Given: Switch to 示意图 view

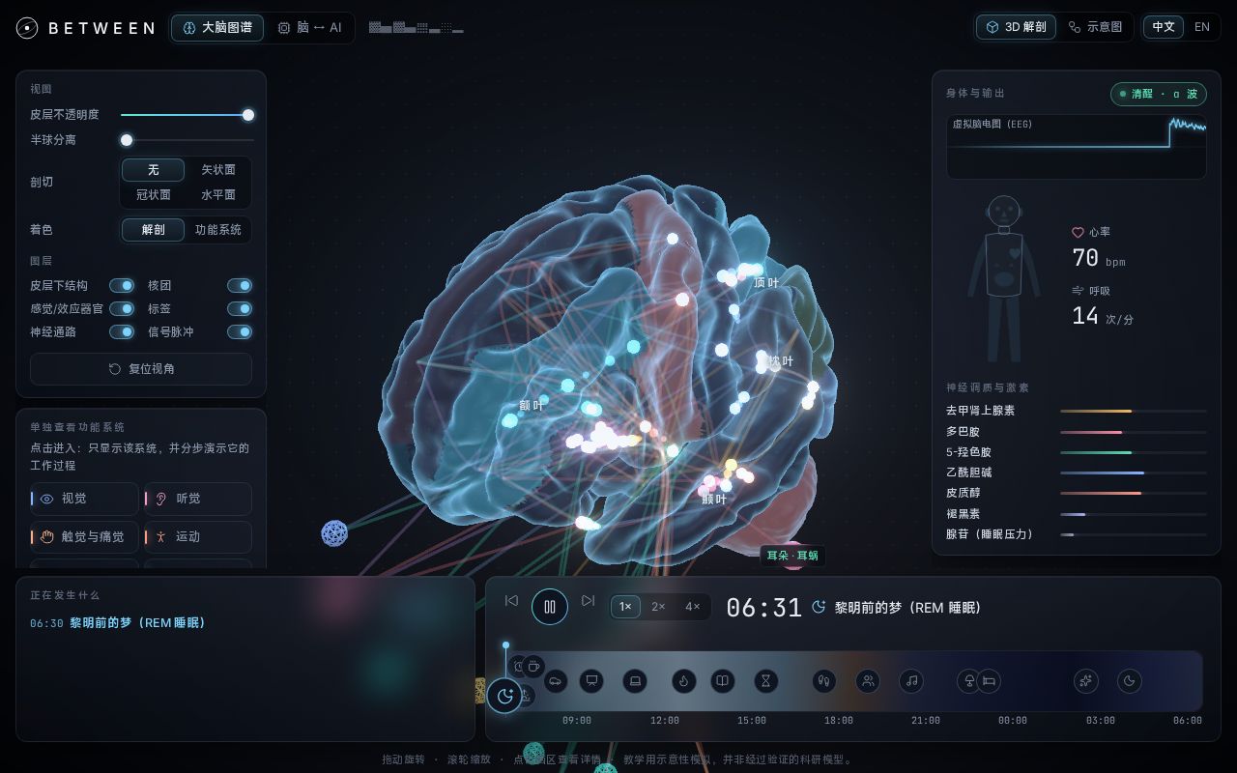Looking at the screenshot, I should [x=1095, y=27].
